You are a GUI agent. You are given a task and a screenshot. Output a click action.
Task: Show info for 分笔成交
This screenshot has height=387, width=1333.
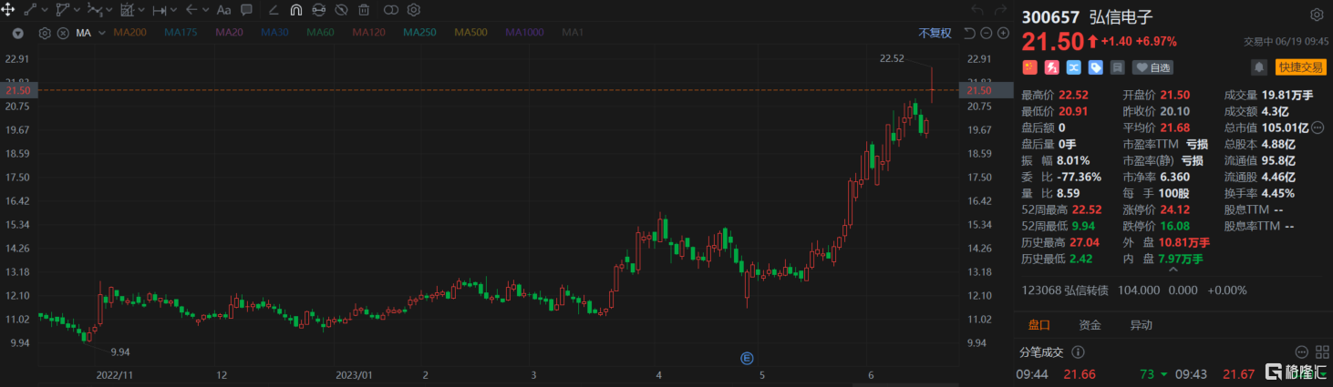1078,351
